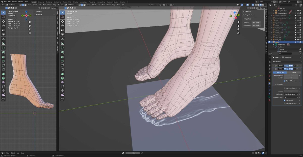303x157 pixels.
Task: Open the File menu
Action: [x=5, y=2]
